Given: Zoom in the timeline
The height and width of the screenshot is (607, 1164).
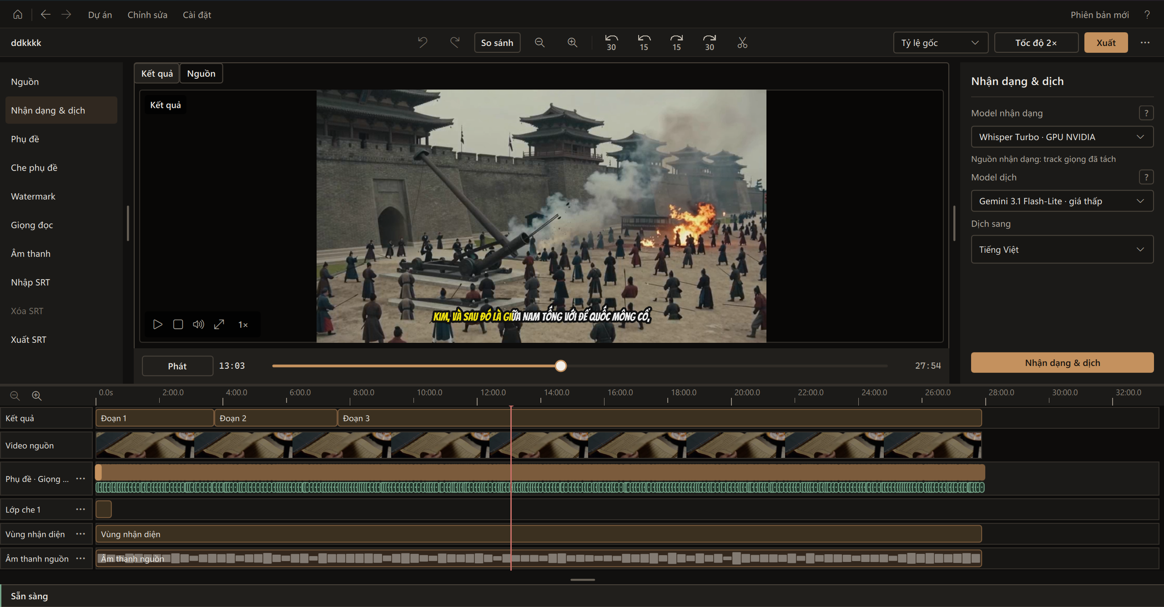Looking at the screenshot, I should (37, 396).
